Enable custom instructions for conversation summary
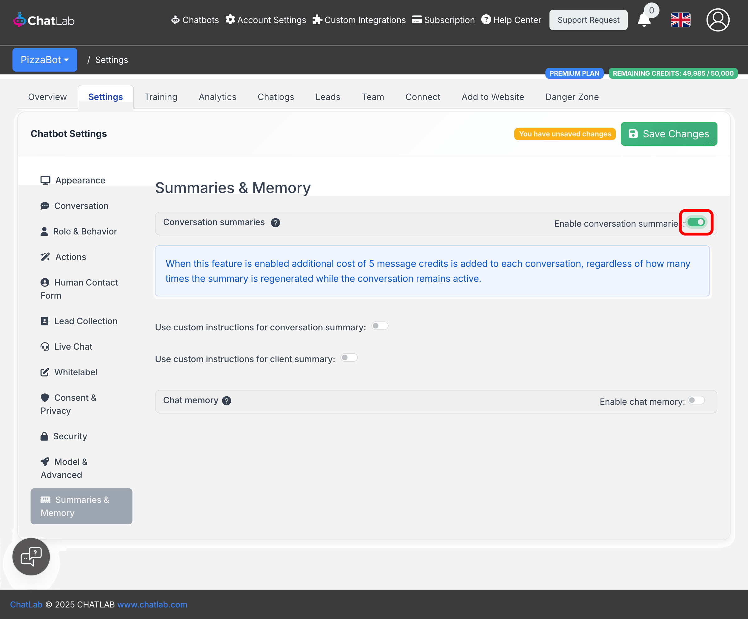The height and width of the screenshot is (619, 748). [380, 326]
